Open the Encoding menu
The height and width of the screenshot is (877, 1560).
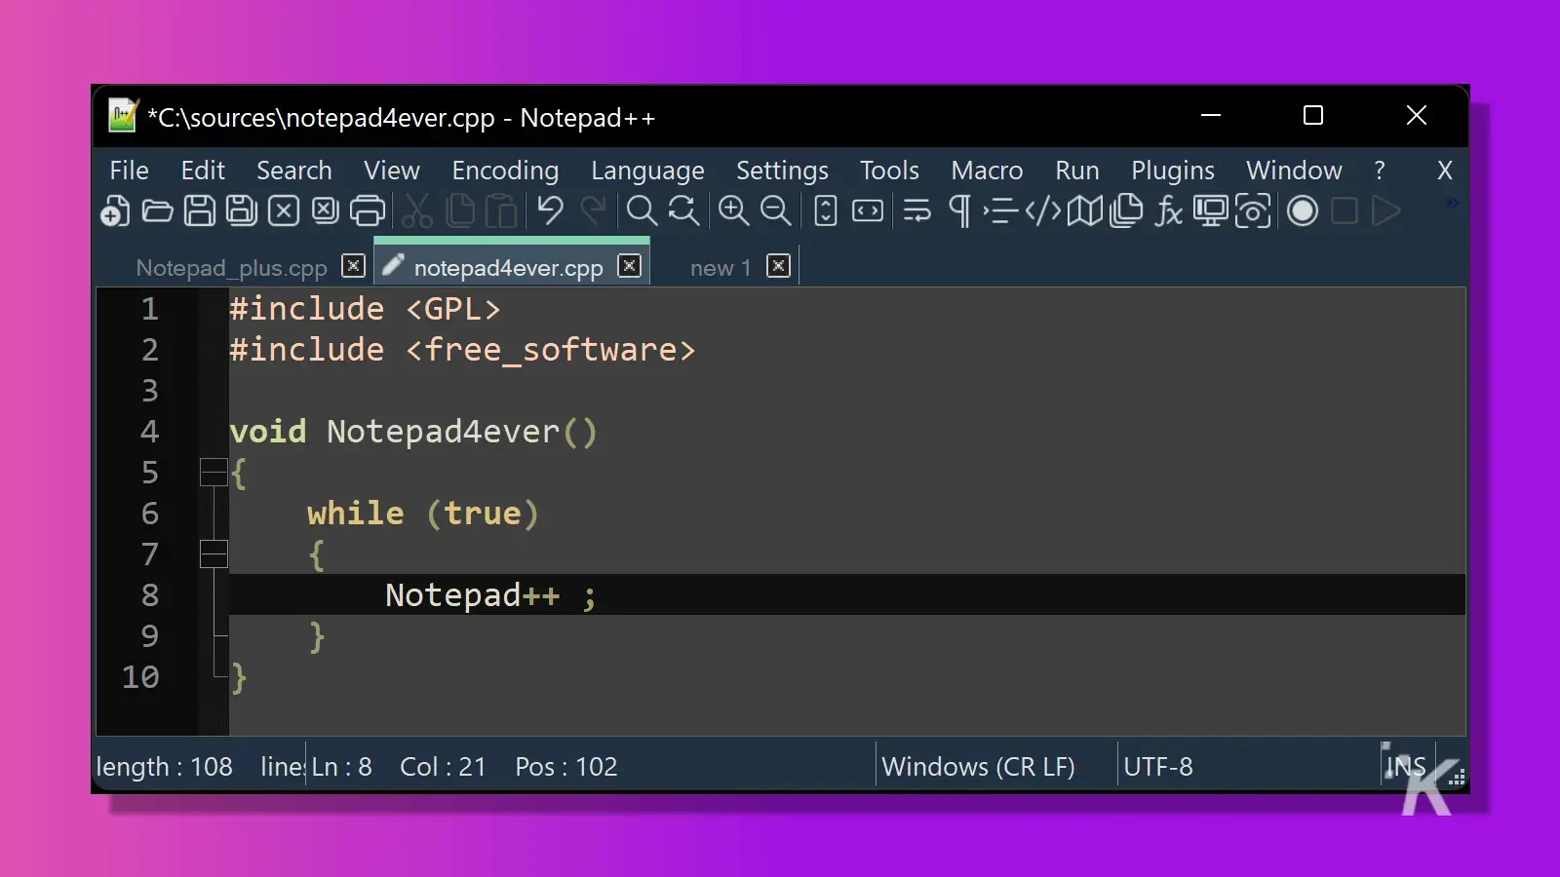(505, 171)
